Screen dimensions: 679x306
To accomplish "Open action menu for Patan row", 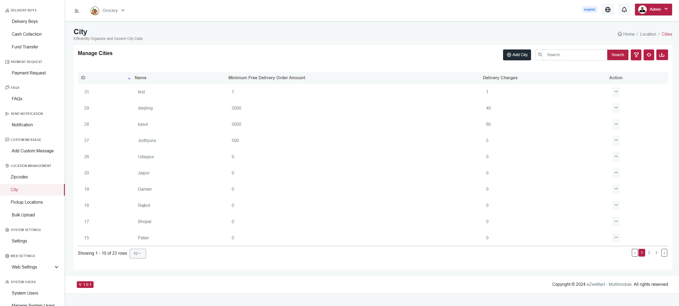I will pos(616,238).
